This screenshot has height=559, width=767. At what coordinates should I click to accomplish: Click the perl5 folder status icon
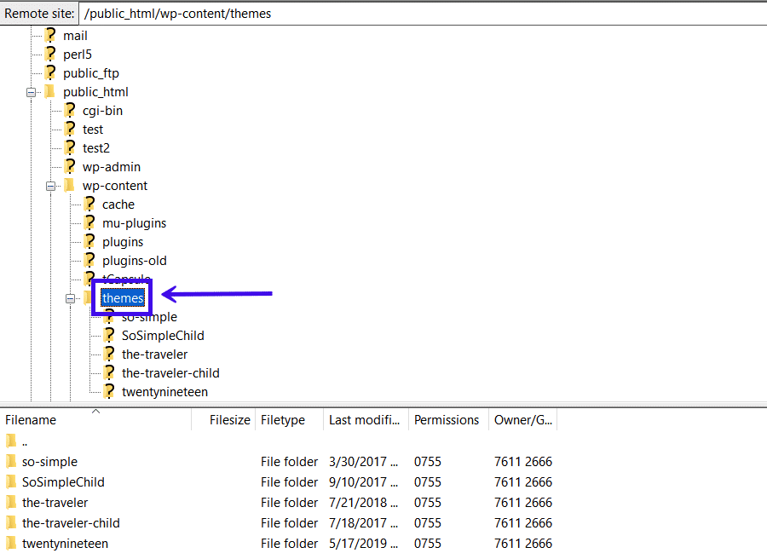pyautogui.click(x=49, y=54)
